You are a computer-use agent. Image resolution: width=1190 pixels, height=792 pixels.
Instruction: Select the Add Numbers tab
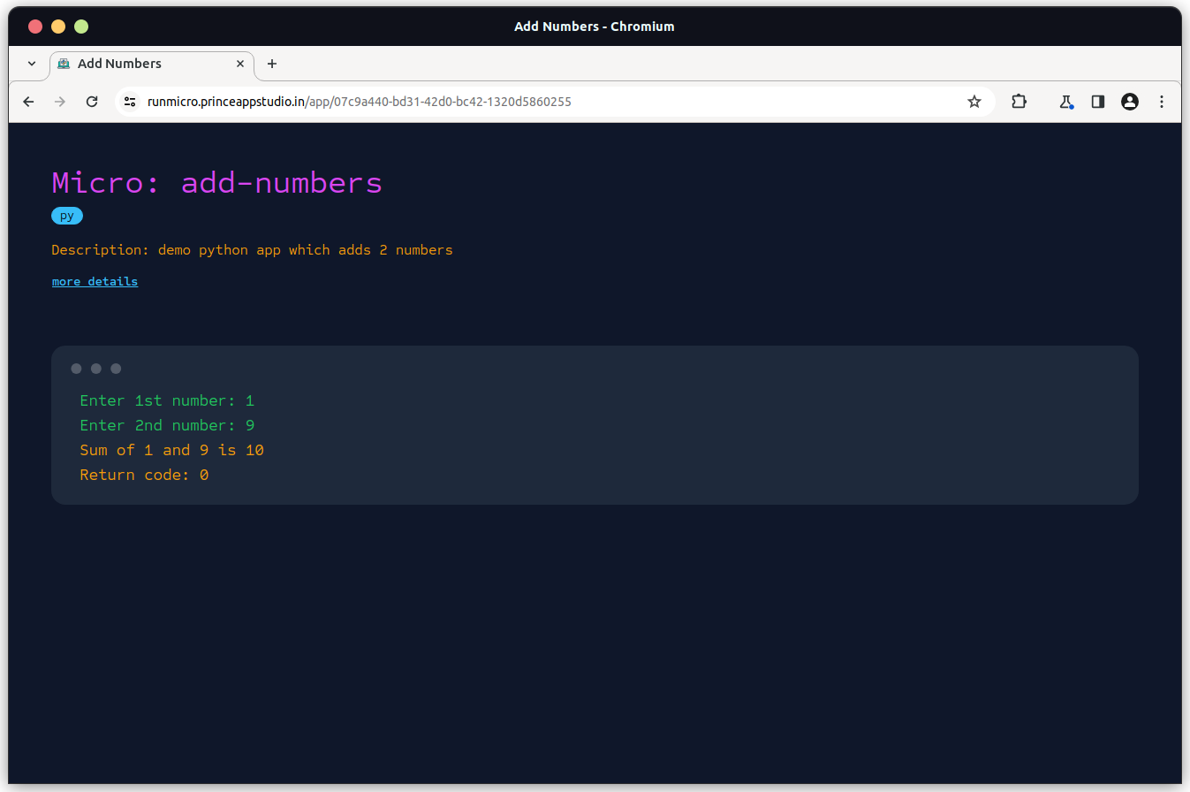point(152,64)
